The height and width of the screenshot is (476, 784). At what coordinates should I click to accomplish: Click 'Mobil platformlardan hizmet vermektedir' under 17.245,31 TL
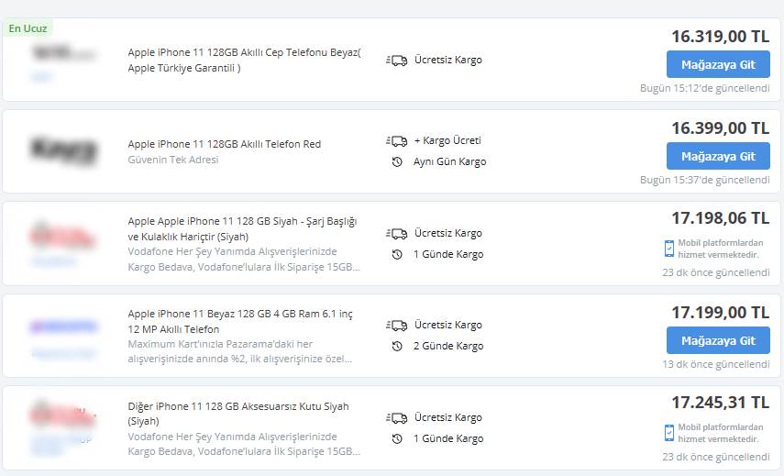click(x=721, y=433)
